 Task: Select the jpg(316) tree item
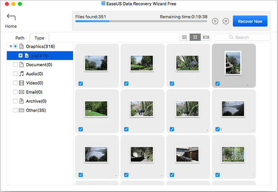click(x=40, y=55)
